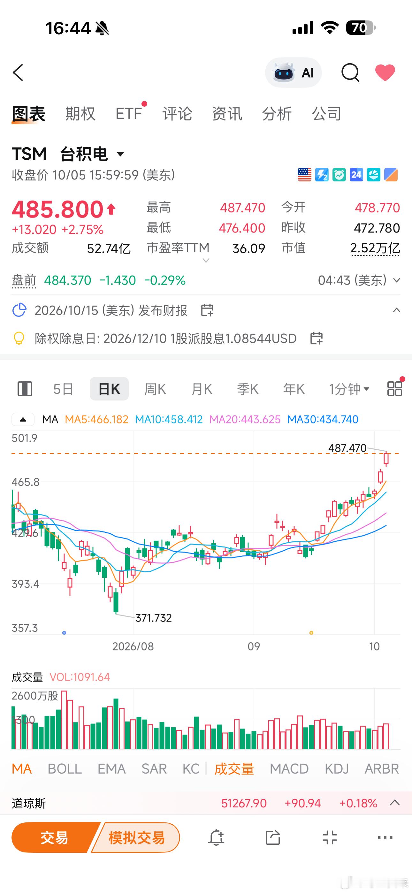Switch sub-chart to ARBR
The image size is (412, 893).
[x=382, y=768]
